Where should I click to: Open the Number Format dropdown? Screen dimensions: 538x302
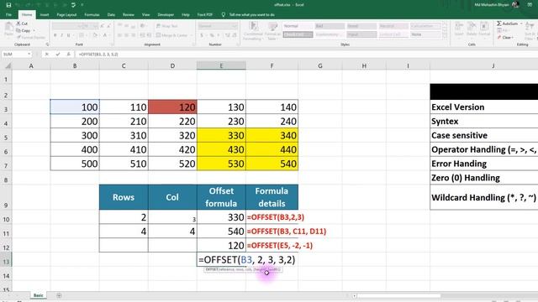235,26
